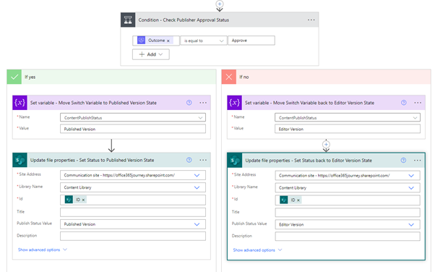Click the Approve value field in the condition
Image resolution: width=435 pixels, height=272 pixels.
pos(251,41)
